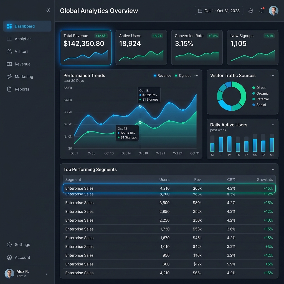Toggle the Direct traffic legend item
Viewport: 284px width, 284px height.
[259, 88]
